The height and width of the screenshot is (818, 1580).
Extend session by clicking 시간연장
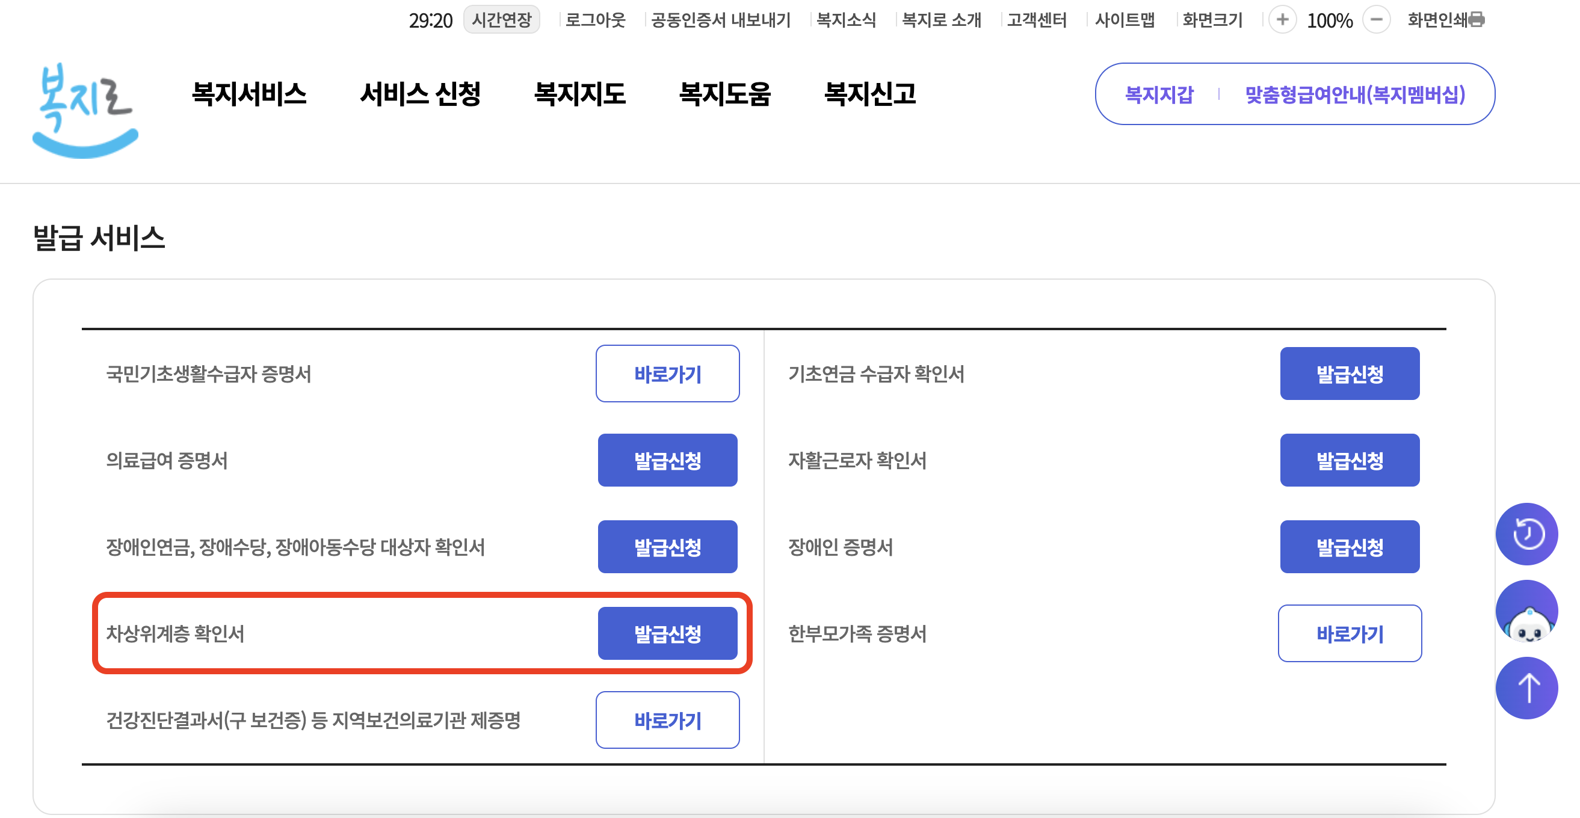(502, 20)
